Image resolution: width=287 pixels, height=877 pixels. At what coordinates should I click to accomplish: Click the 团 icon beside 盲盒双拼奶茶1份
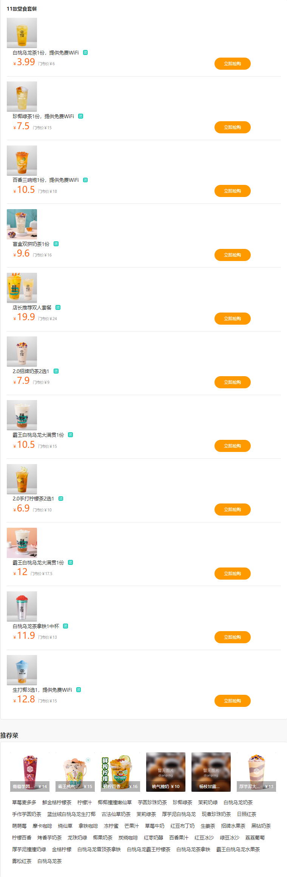[x=56, y=244]
